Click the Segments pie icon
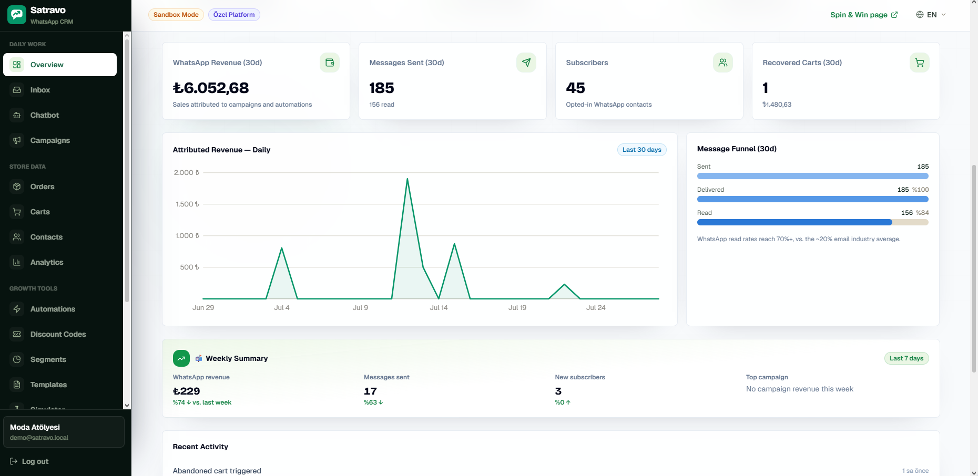The height and width of the screenshot is (476, 978). (x=17, y=359)
